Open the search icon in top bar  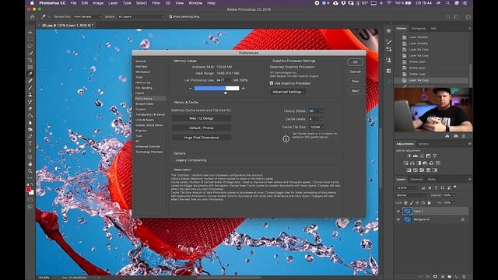tap(448, 16)
